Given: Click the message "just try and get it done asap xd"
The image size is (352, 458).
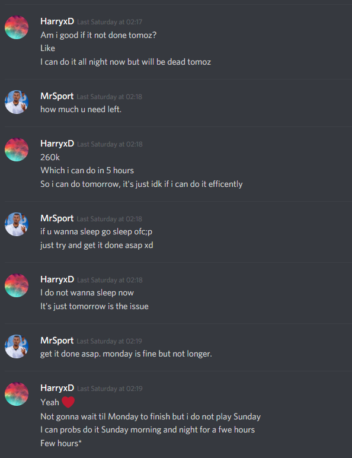Looking at the screenshot, I should click(97, 245).
